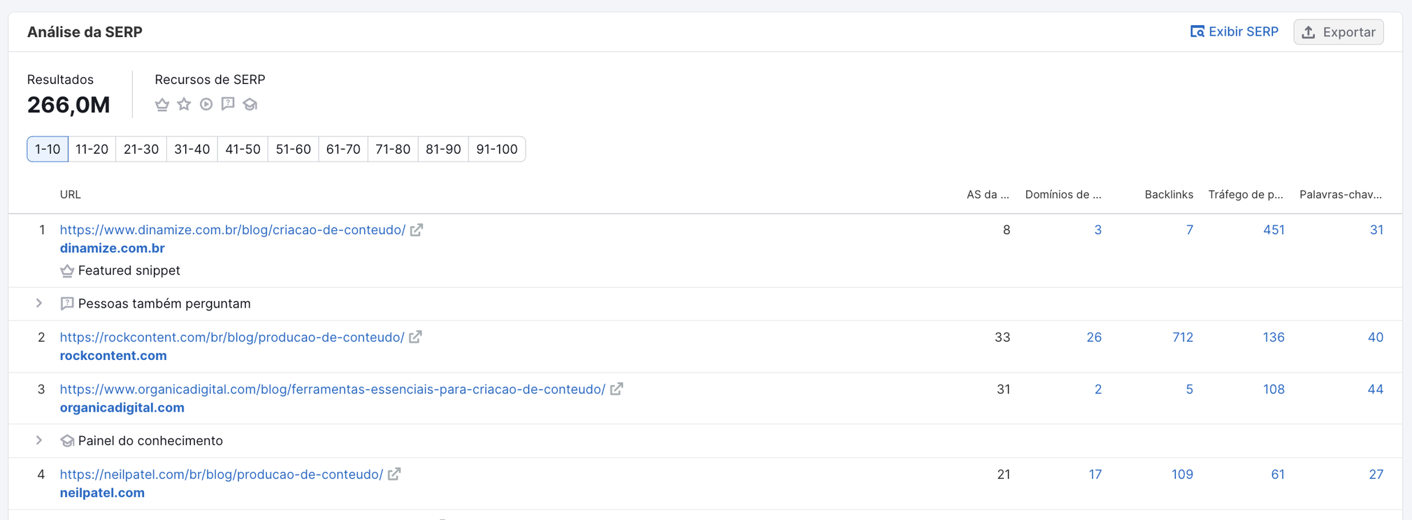Open rockcontent URL via external link icon
The image size is (1412, 520).
pos(415,338)
